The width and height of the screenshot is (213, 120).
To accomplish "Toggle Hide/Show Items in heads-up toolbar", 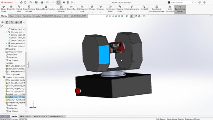I will coord(131,16).
